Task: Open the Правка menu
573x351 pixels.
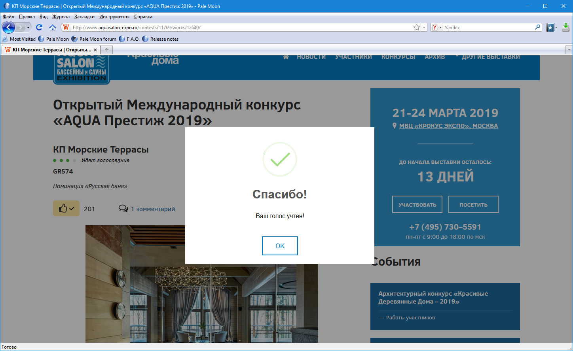Action: [27, 17]
